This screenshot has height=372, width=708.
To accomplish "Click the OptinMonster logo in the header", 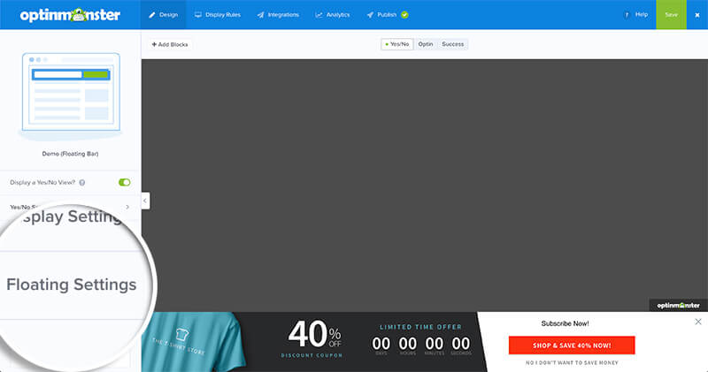I will (70, 15).
